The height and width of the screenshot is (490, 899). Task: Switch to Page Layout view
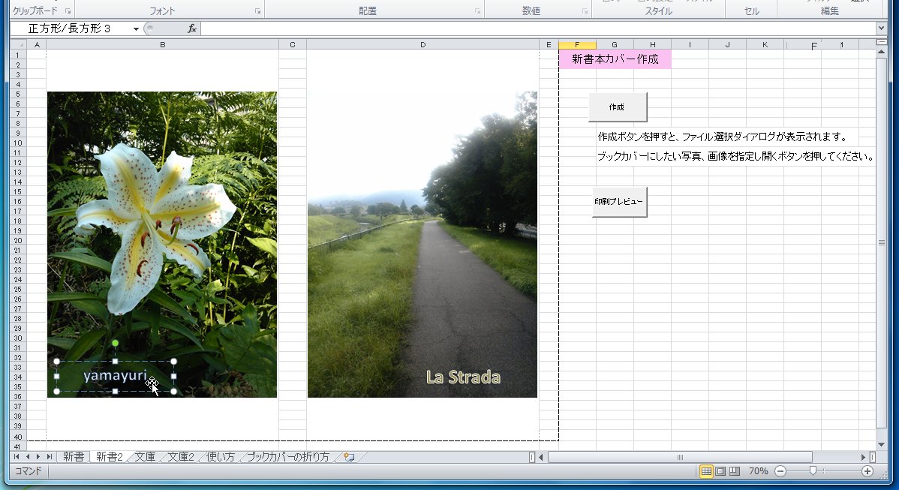pos(720,471)
